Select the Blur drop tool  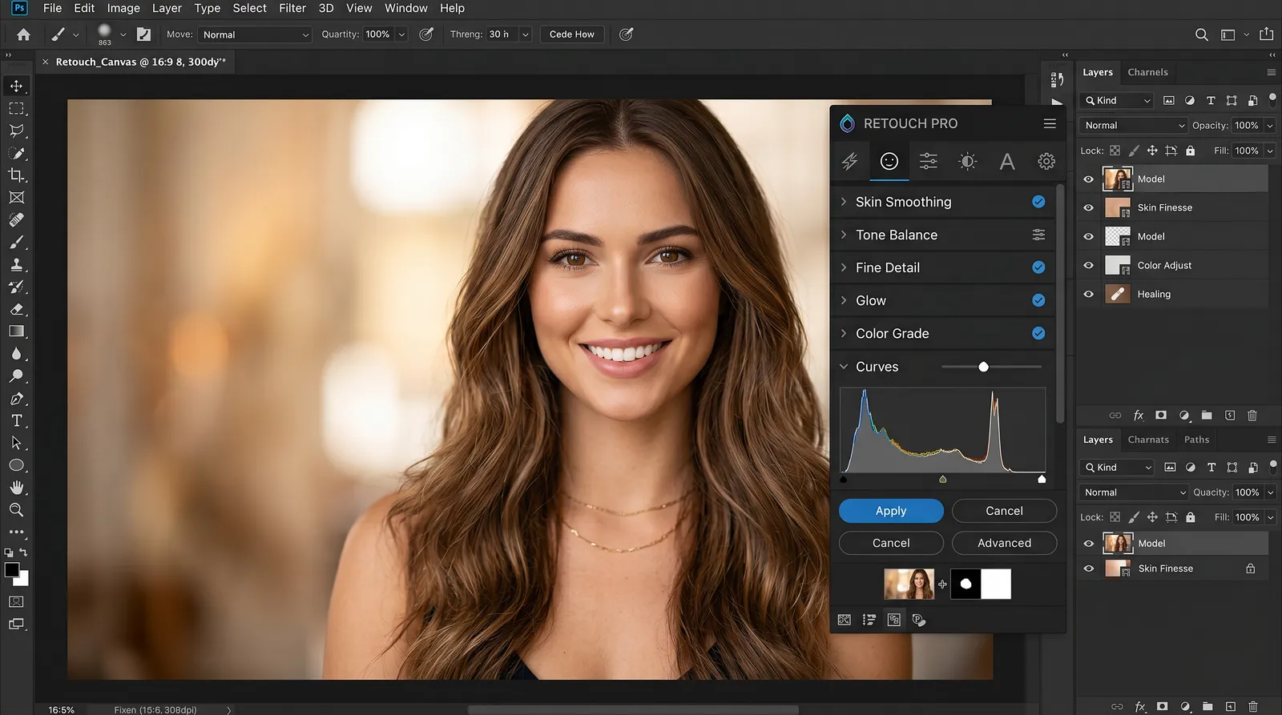tap(16, 353)
